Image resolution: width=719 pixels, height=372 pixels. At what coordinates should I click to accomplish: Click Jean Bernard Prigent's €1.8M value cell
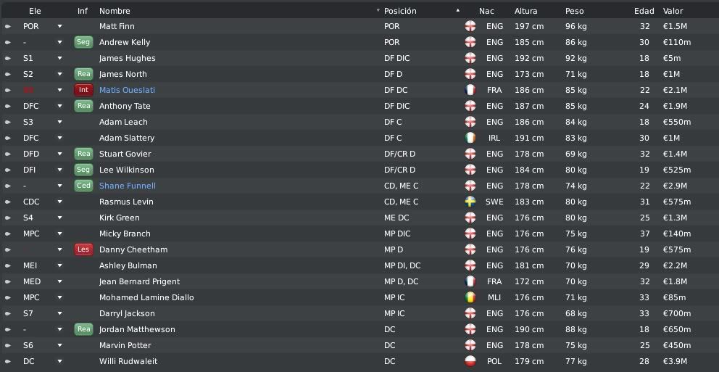tap(675, 281)
